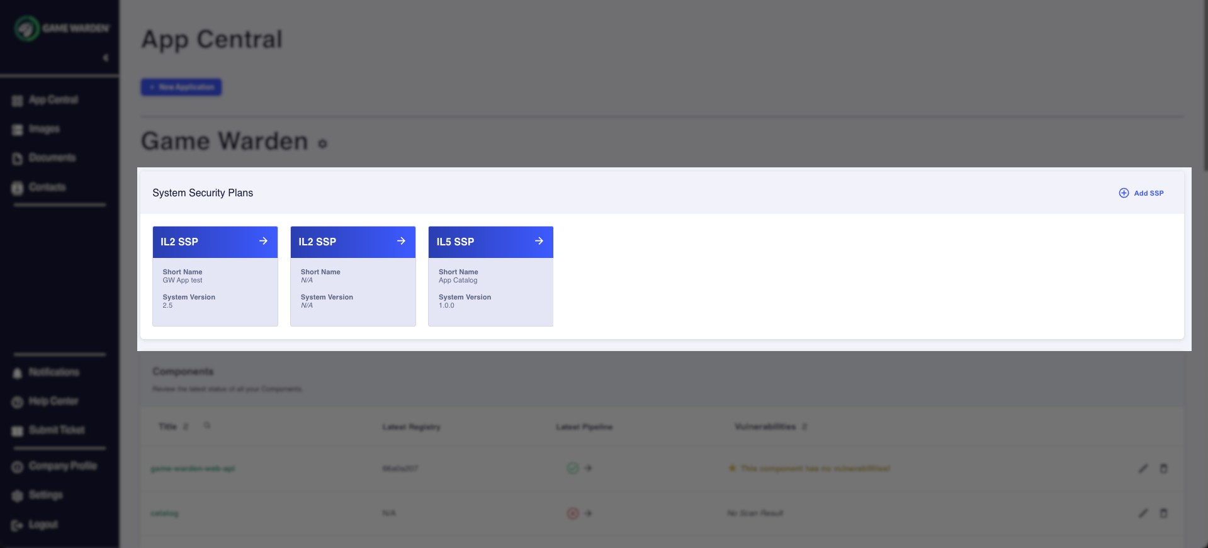
Task: Open Company Profile in the sidebar
Action: pos(55,466)
